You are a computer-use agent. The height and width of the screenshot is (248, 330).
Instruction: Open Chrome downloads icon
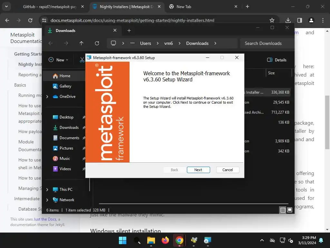coord(288,20)
